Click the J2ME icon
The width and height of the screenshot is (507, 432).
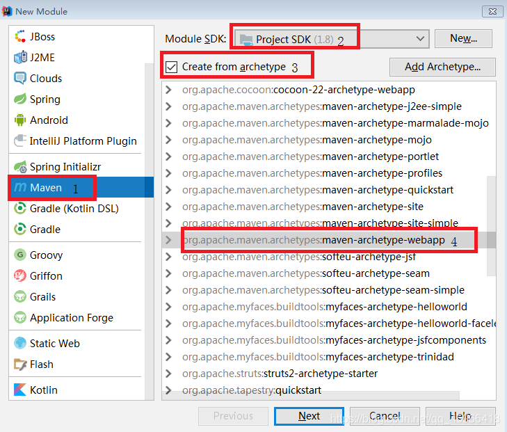20,58
